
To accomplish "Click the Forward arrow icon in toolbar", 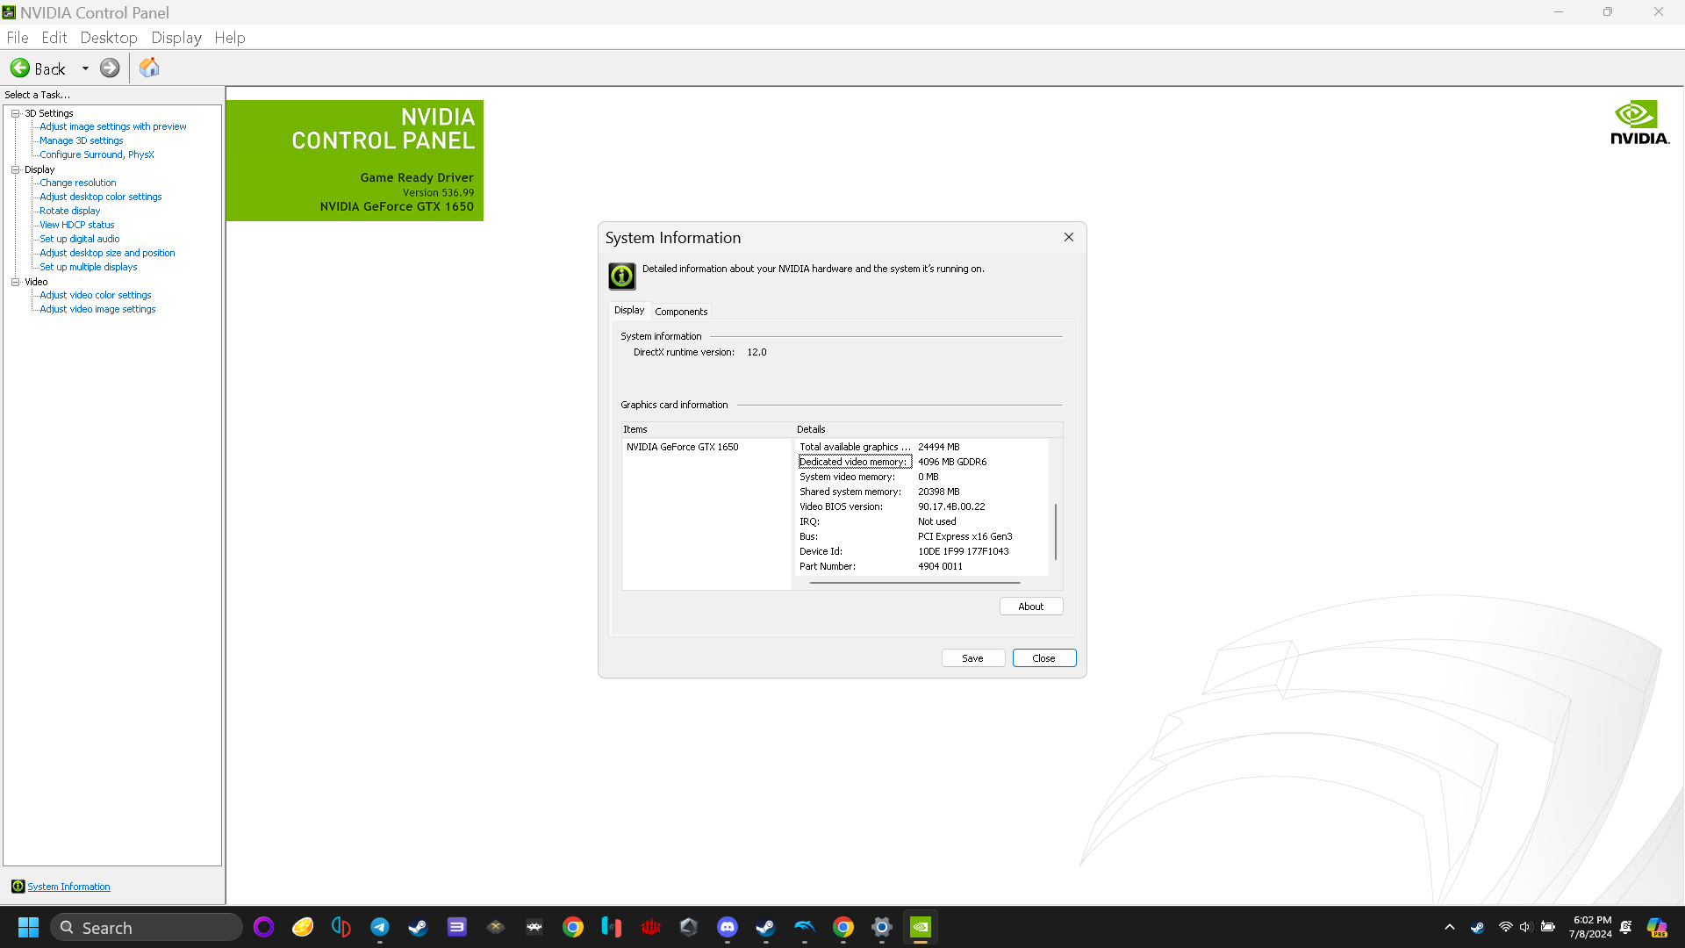I will tap(110, 68).
